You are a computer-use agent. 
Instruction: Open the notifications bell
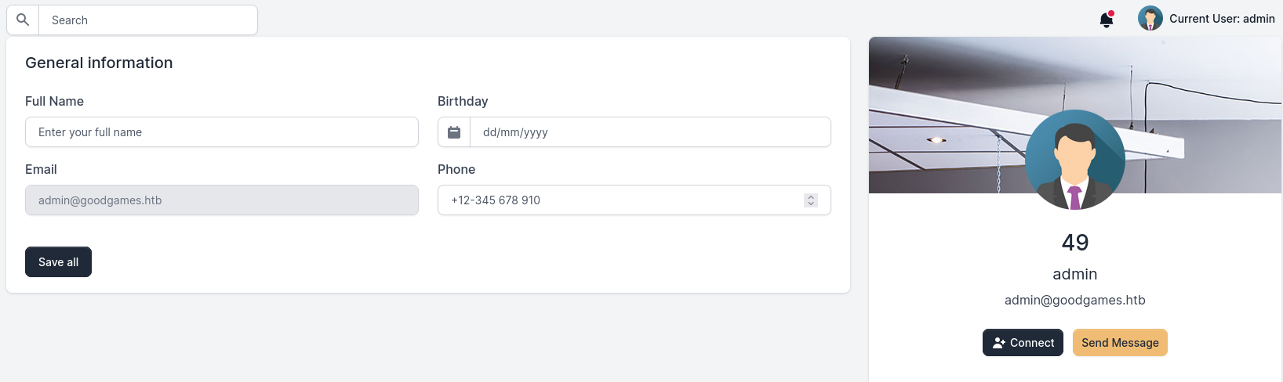pos(1107,20)
